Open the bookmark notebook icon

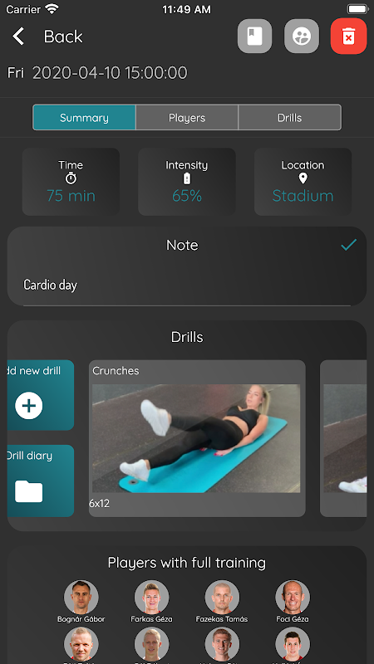(x=254, y=36)
